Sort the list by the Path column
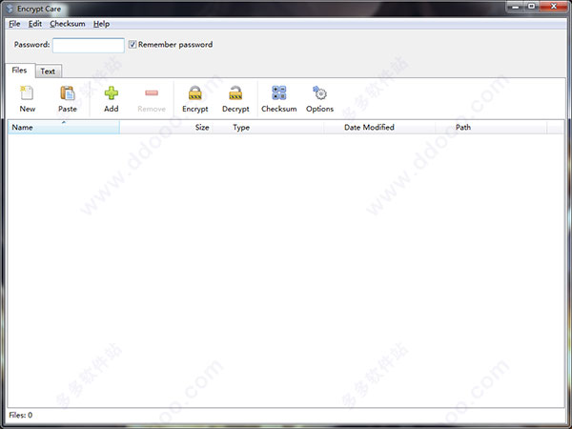The width and height of the screenshot is (572, 429). click(491, 128)
